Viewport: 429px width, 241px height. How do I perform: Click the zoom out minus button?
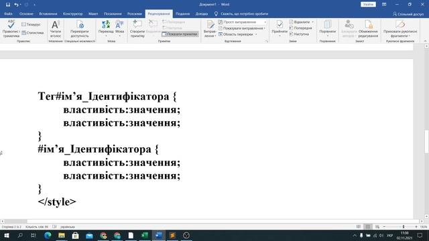click(384, 227)
